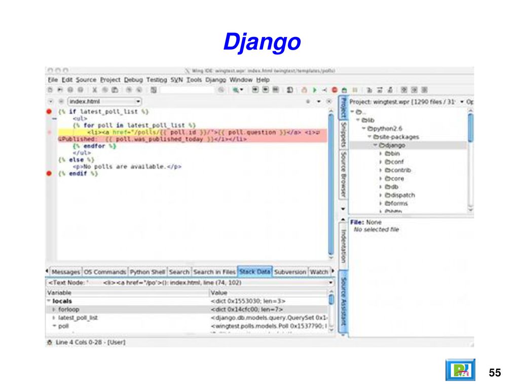519x389 pixels.
Task: Collapse the locals variable row
Action: pos(49,301)
